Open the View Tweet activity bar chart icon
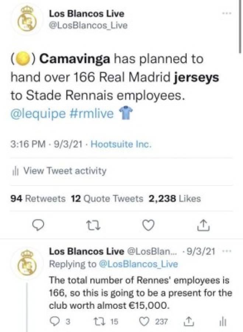The width and height of the screenshot is (243, 332). tap(15, 171)
